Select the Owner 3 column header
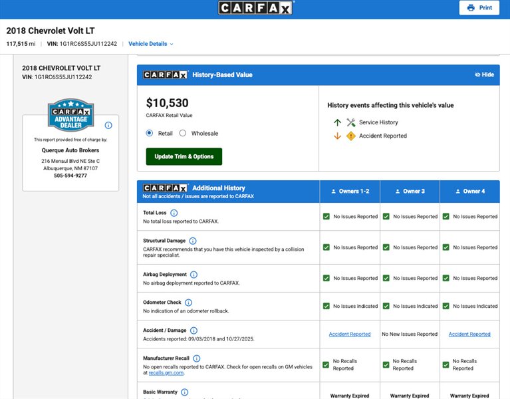This screenshot has width=510, height=399. pyautogui.click(x=410, y=192)
